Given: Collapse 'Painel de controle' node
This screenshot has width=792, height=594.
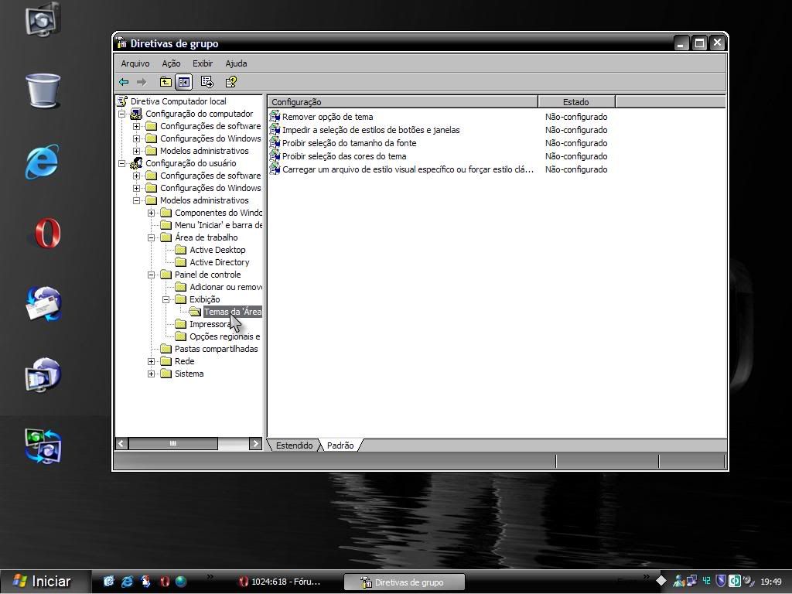Looking at the screenshot, I should tap(151, 275).
